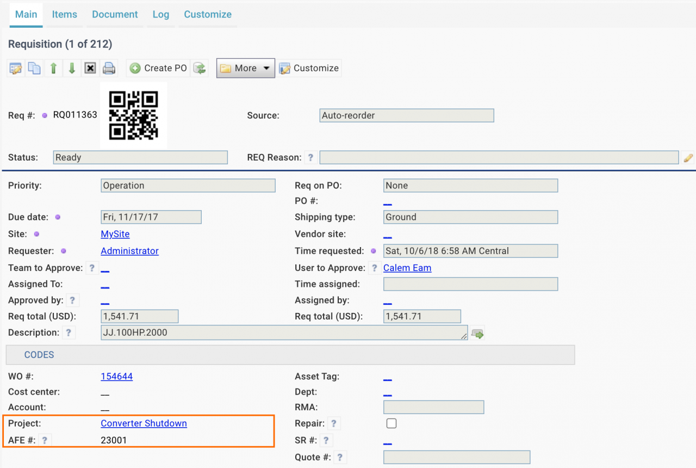Click the Create PO button
This screenshot has width=696, height=468.
coord(158,68)
